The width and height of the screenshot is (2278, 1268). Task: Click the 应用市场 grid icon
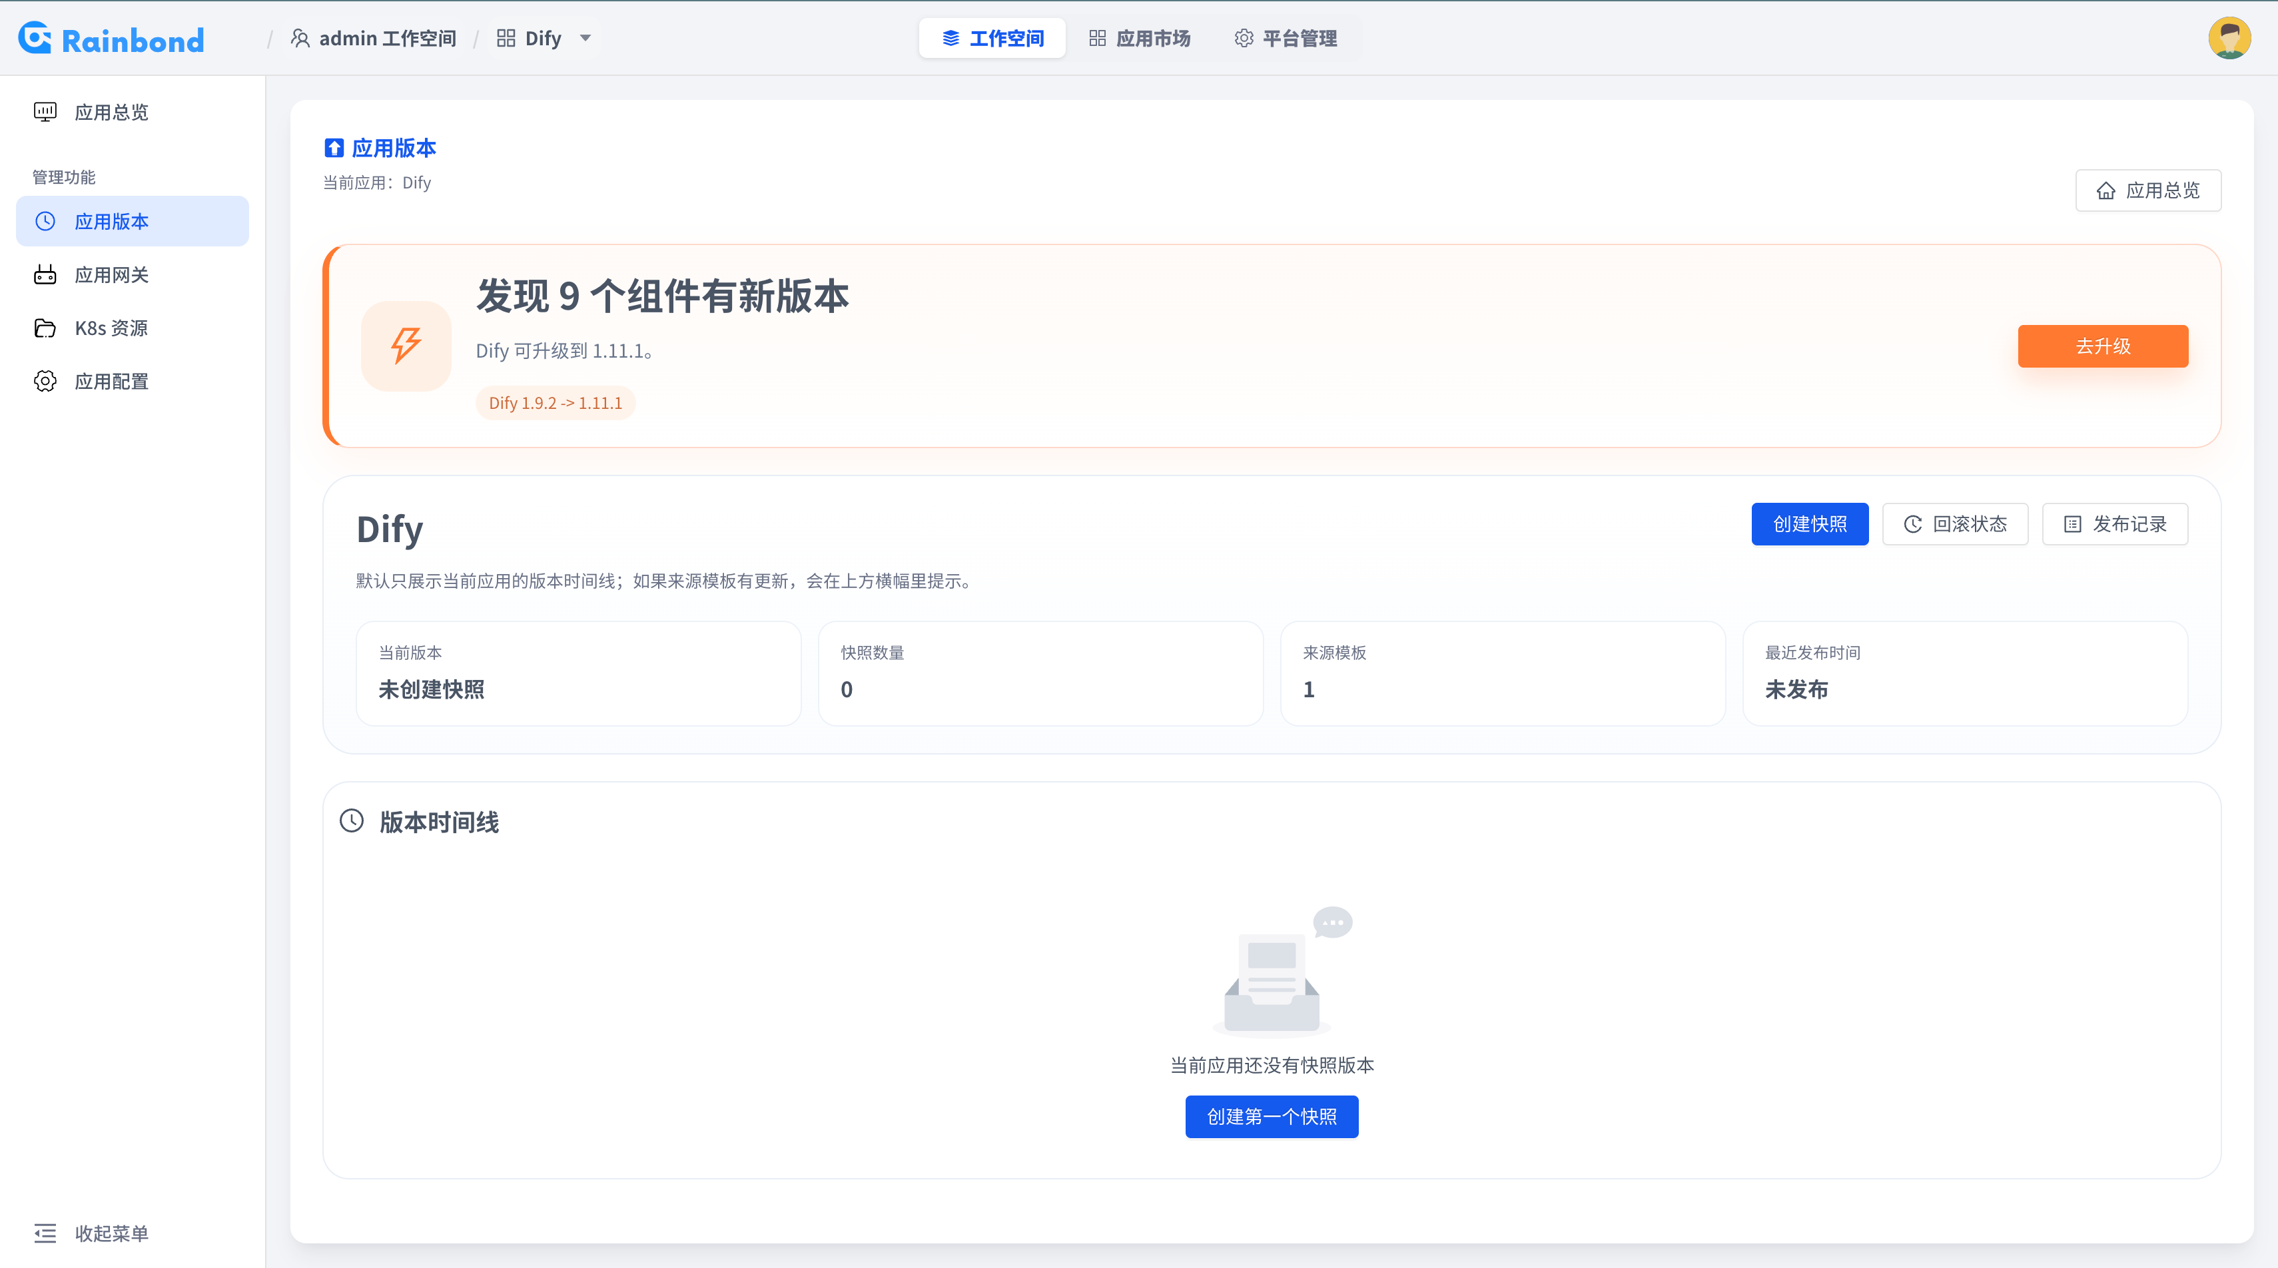1098,38
